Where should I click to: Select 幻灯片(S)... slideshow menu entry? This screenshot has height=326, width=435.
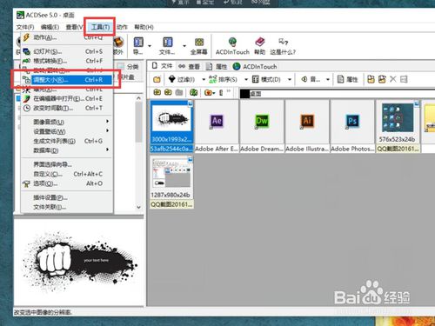[x=67, y=51]
